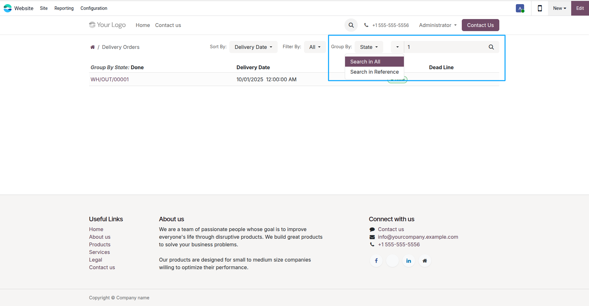The image size is (589, 306).
Task: Click the footer home round icon
Action: coord(425,261)
